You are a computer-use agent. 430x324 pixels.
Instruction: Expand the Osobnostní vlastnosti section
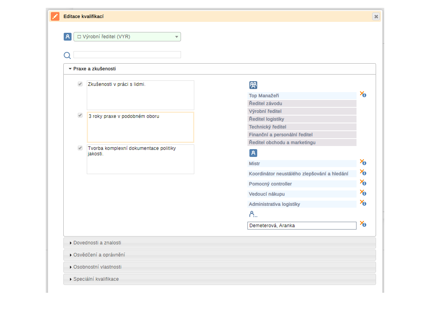(x=97, y=267)
